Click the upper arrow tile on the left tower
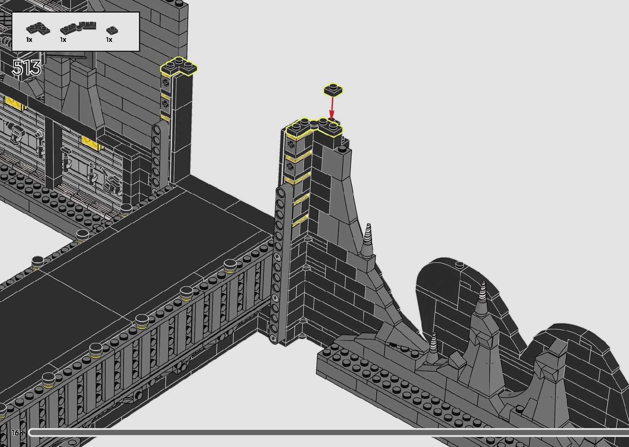This screenshot has width=629, height=447. (x=166, y=83)
